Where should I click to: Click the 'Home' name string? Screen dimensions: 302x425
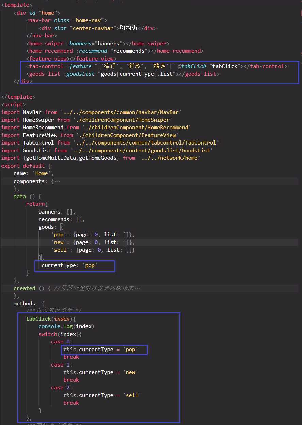pos(42,173)
